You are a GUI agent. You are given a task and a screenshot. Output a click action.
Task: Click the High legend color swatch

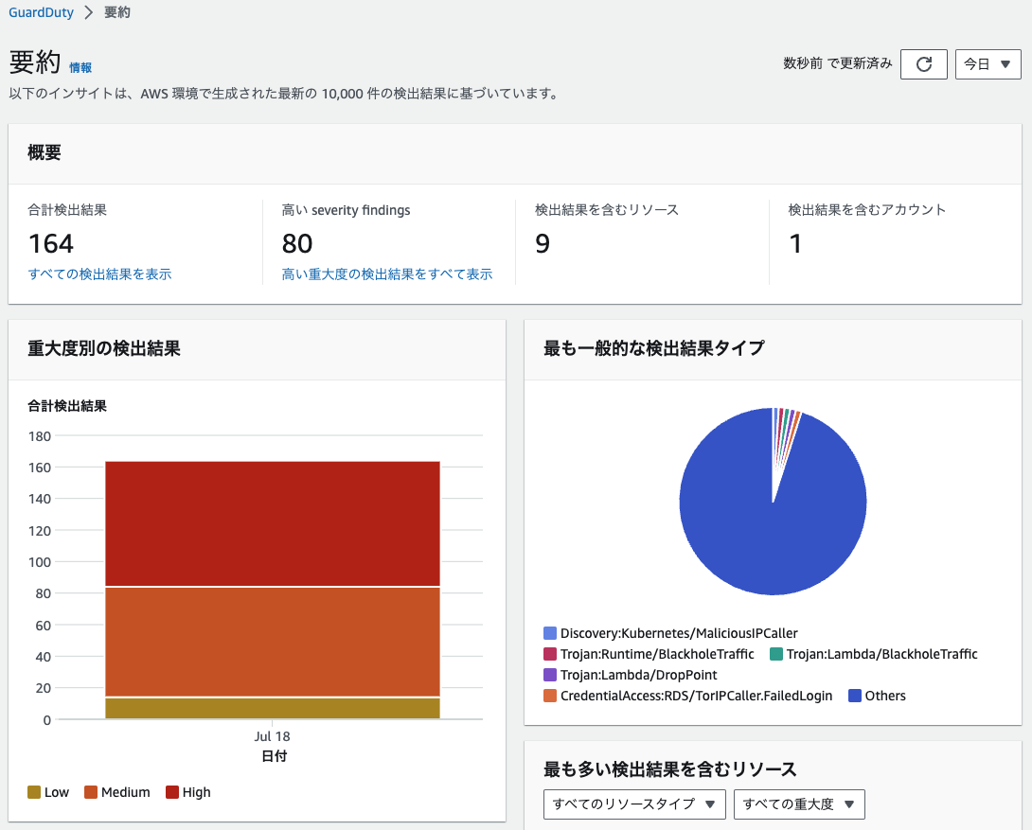click(172, 792)
